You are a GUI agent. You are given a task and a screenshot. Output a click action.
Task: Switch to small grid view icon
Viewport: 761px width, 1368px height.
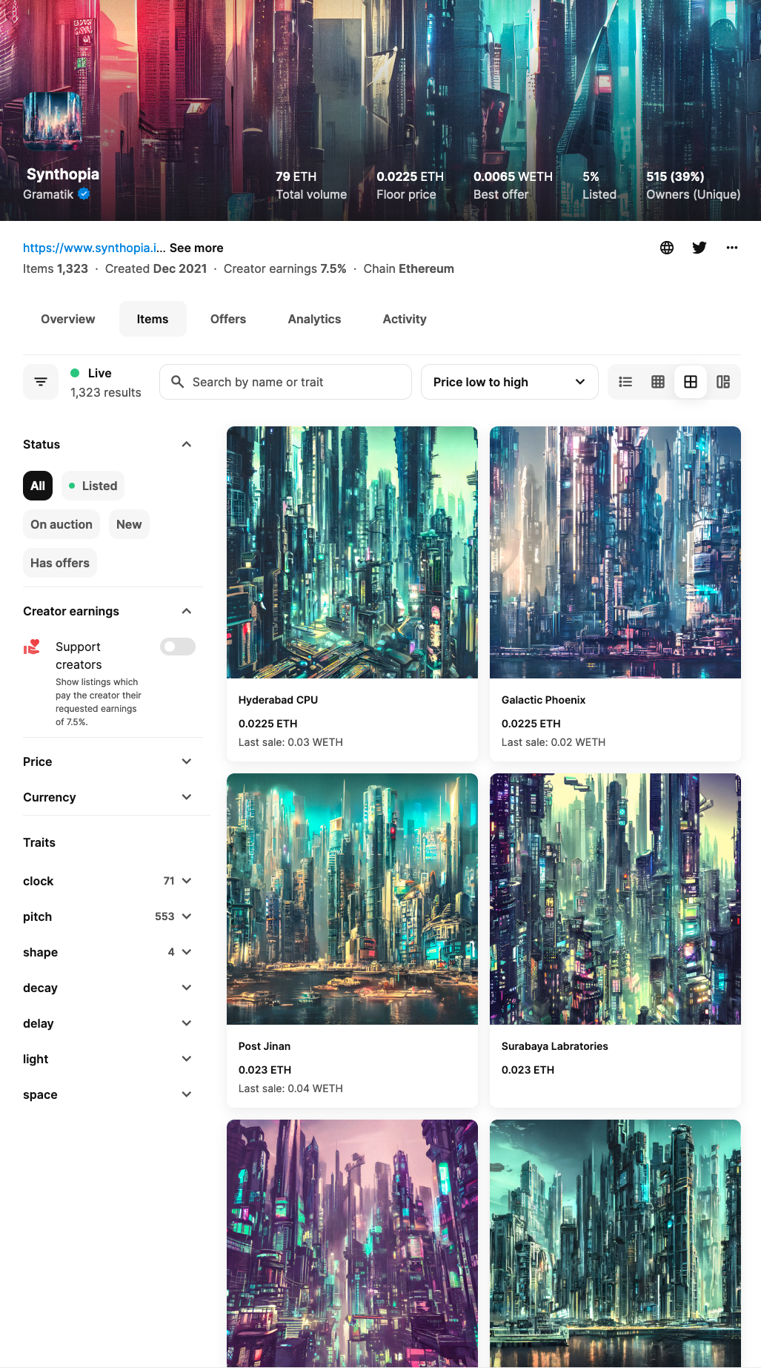(x=658, y=382)
